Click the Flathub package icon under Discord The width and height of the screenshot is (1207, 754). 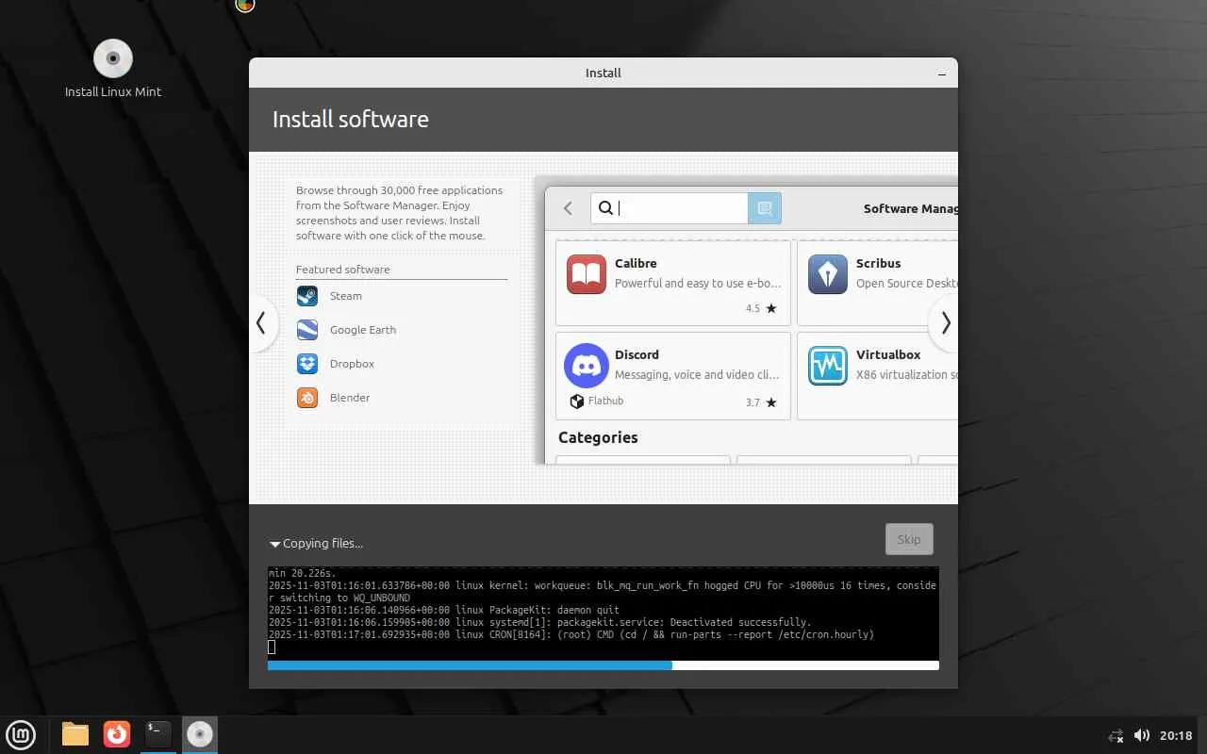[577, 402]
